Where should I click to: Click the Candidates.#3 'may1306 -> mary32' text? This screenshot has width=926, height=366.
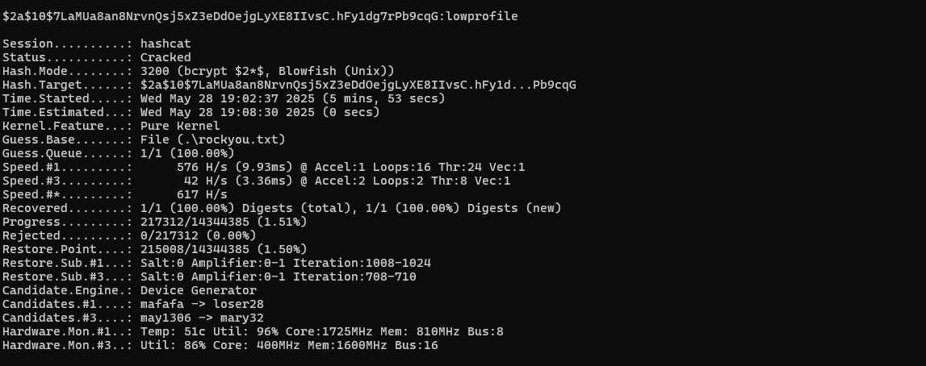(x=202, y=318)
